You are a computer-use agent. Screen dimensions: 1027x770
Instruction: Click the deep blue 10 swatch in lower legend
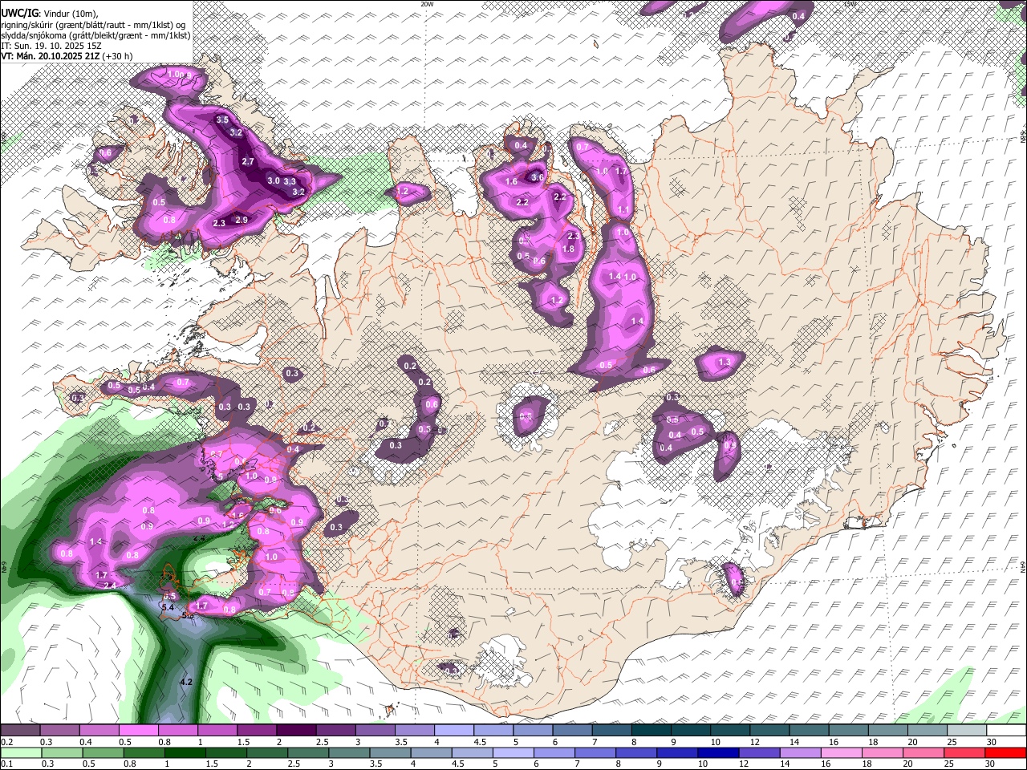pos(719,753)
